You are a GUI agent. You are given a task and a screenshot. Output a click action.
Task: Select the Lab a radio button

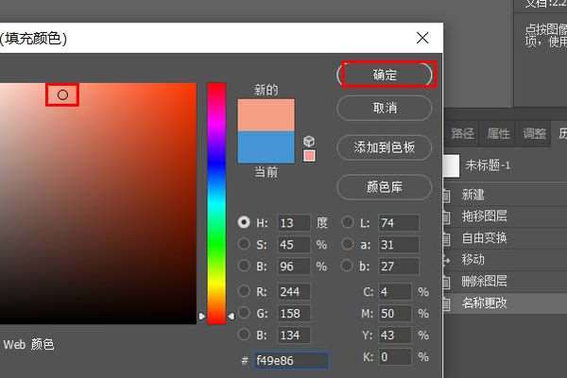[348, 244]
